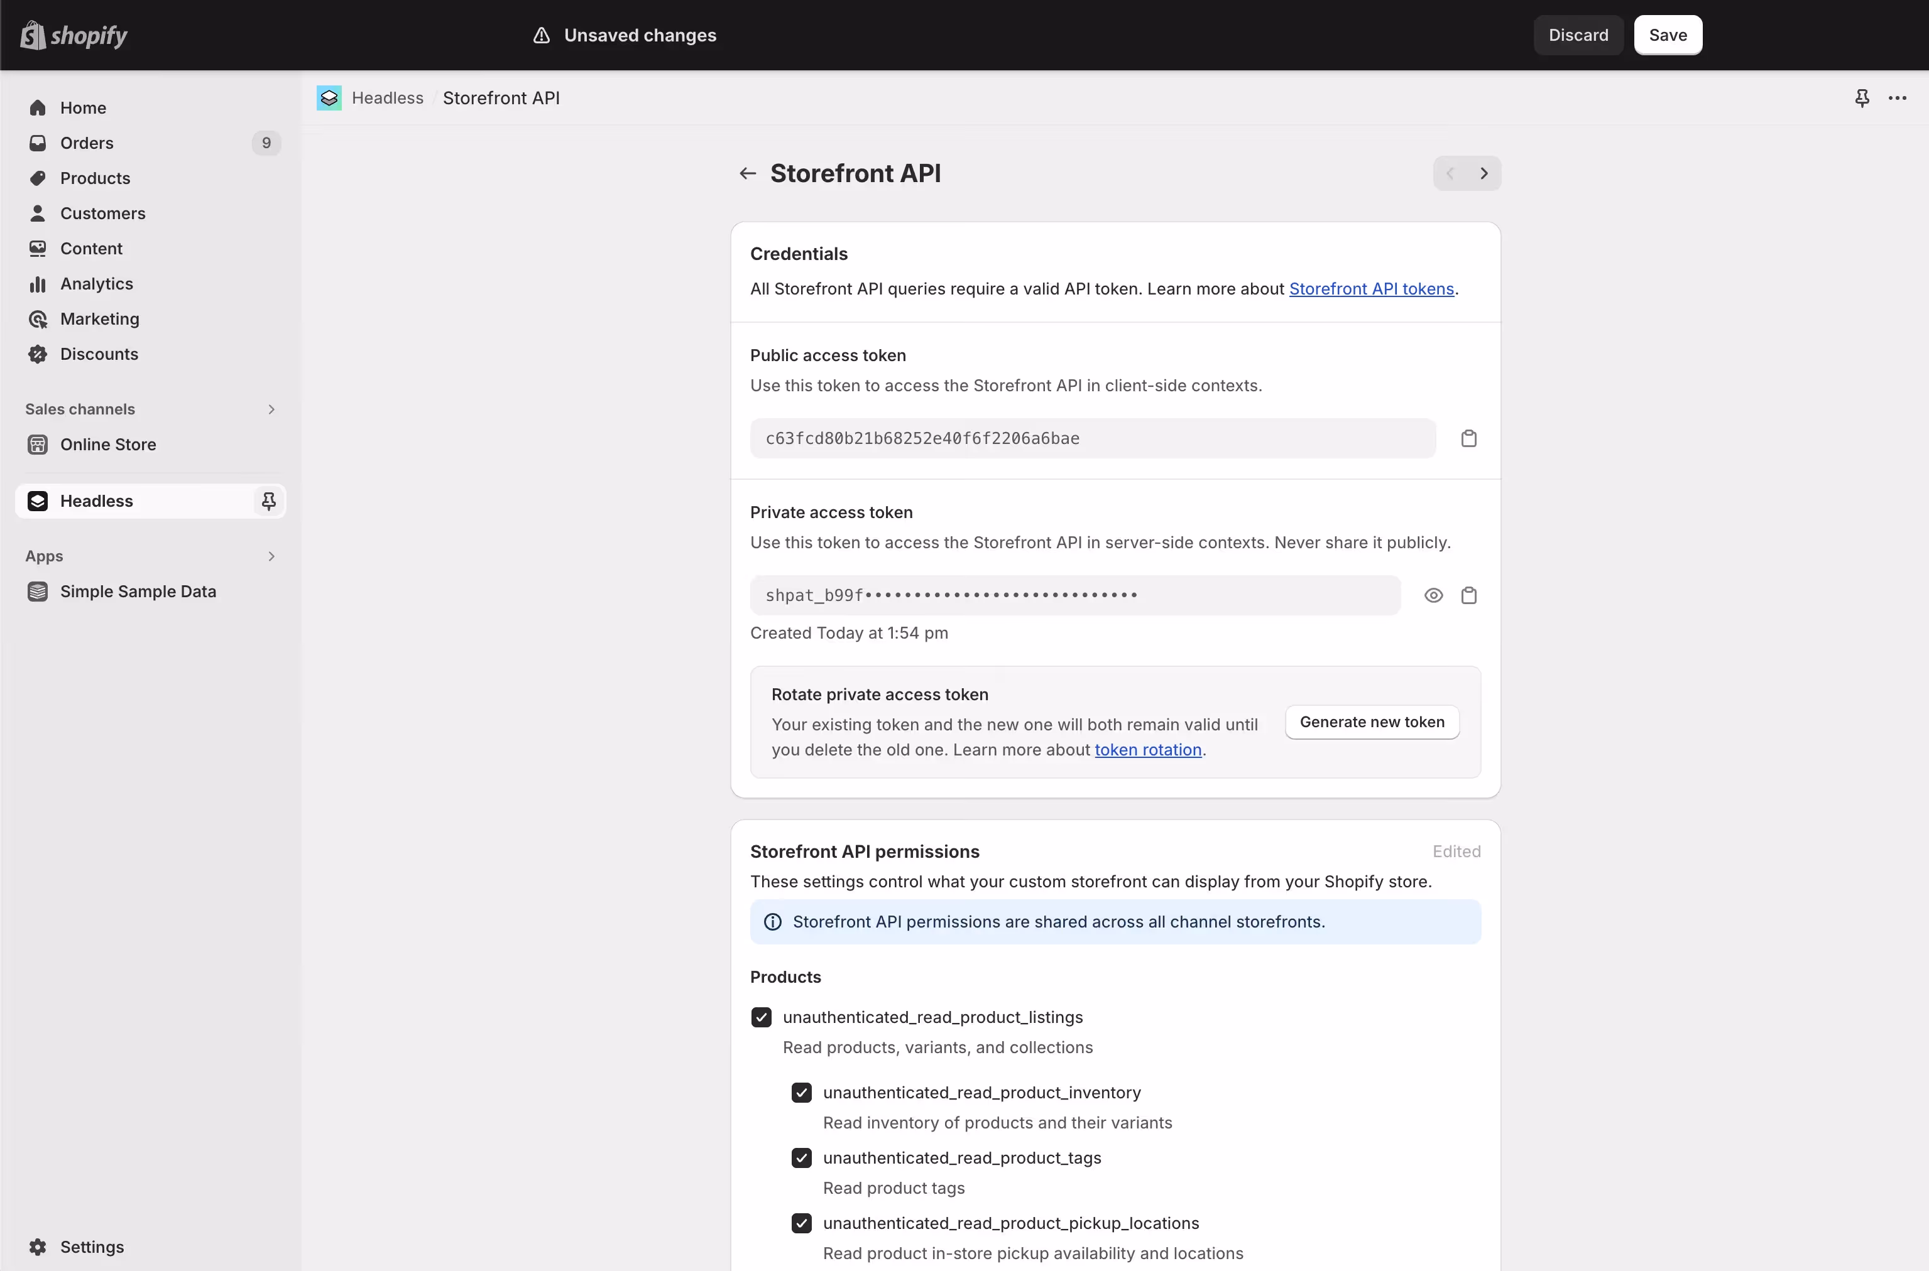Image resolution: width=1929 pixels, height=1271 pixels.
Task: Discard the unsaved changes
Action: 1578,35
